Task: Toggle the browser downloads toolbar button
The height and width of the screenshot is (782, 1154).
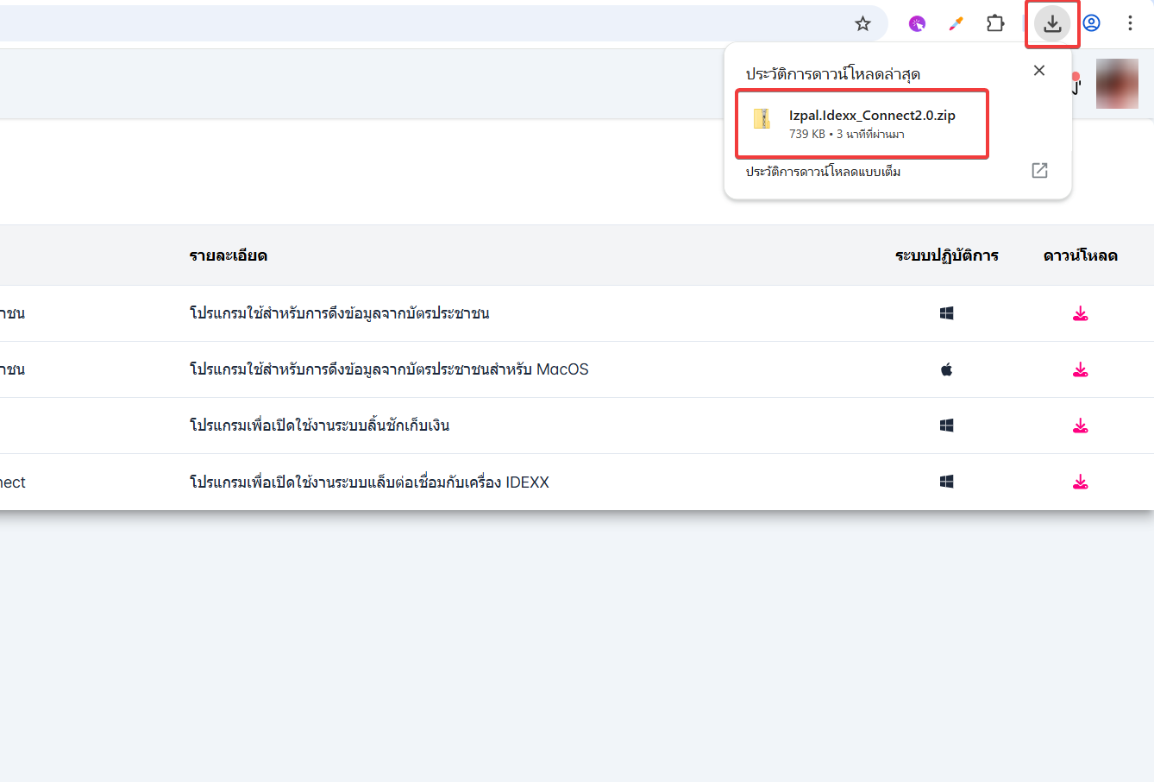Action: [1052, 23]
